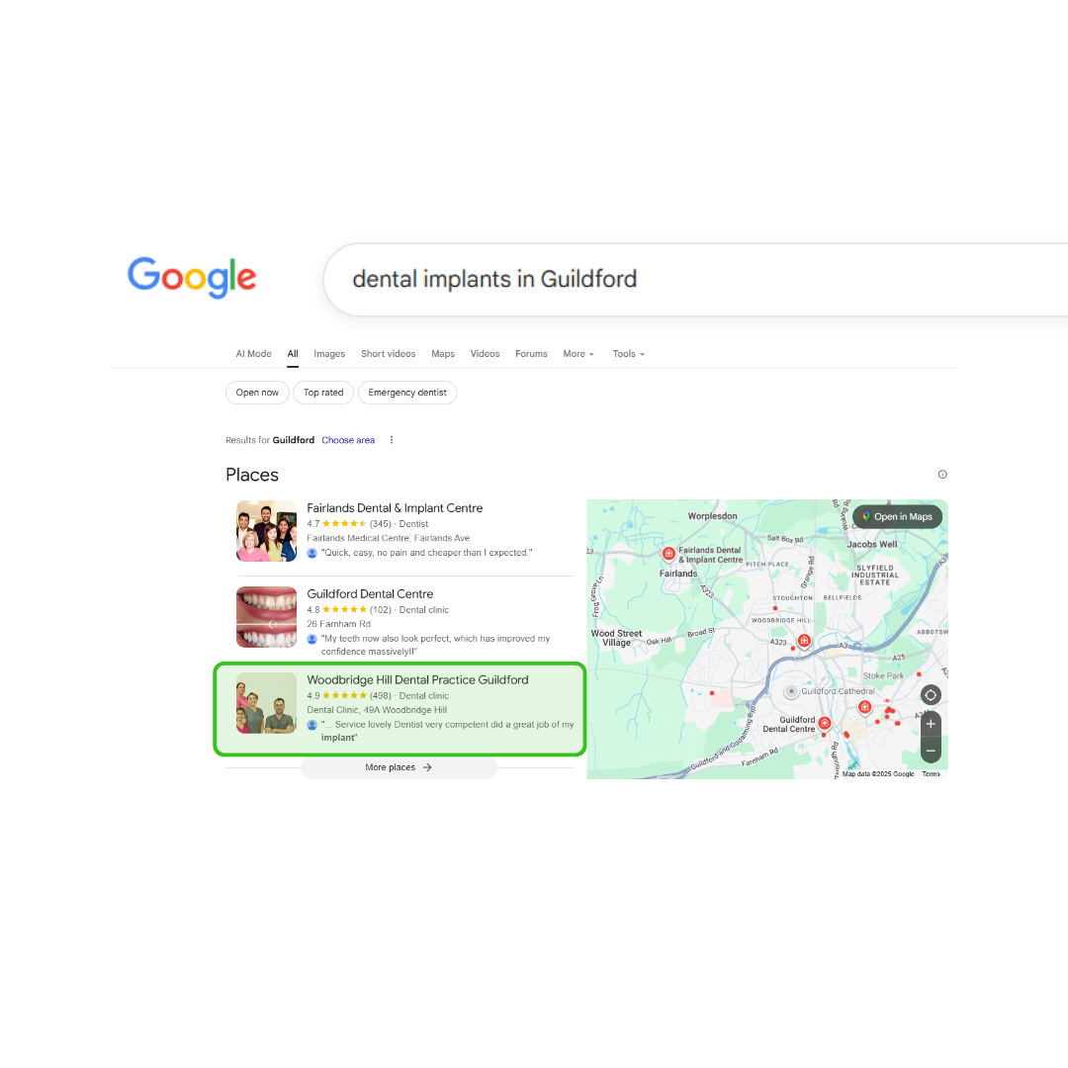Image resolution: width=1068 pixels, height=1068 pixels.
Task: Select the Fairlands Dental map pin
Action: (x=668, y=553)
